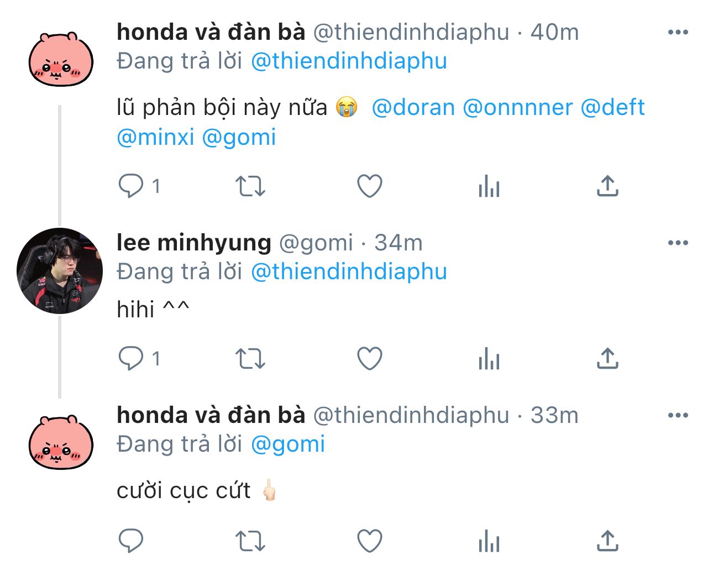Open honda và đàn bà's pink pig avatar in the first tweet
The height and width of the screenshot is (565, 713).
pos(61,59)
